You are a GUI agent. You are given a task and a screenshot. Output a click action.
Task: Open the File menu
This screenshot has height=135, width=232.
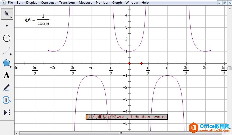[10, 3]
